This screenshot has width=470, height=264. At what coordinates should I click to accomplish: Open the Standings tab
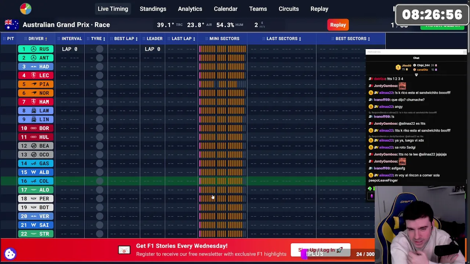coord(153,9)
